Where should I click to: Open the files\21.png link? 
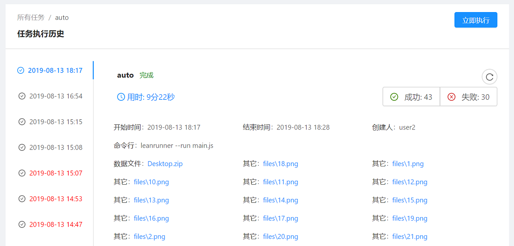point(409,237)
